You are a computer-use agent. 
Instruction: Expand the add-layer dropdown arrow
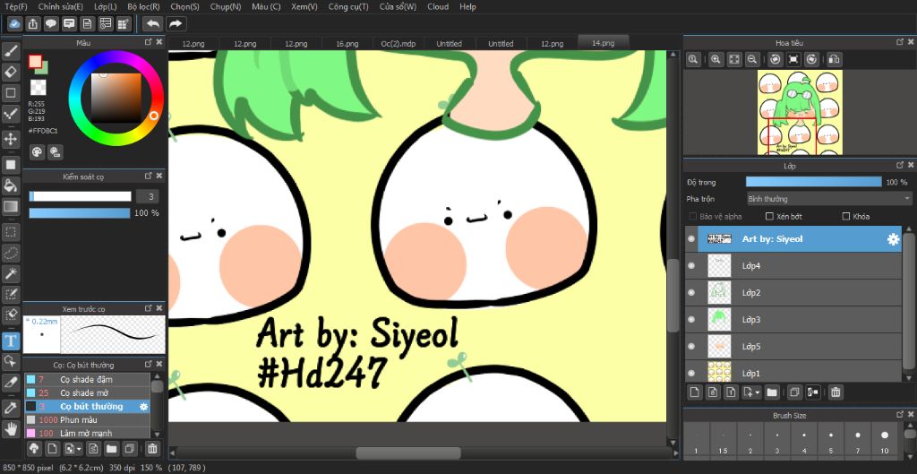pos(758,392)
